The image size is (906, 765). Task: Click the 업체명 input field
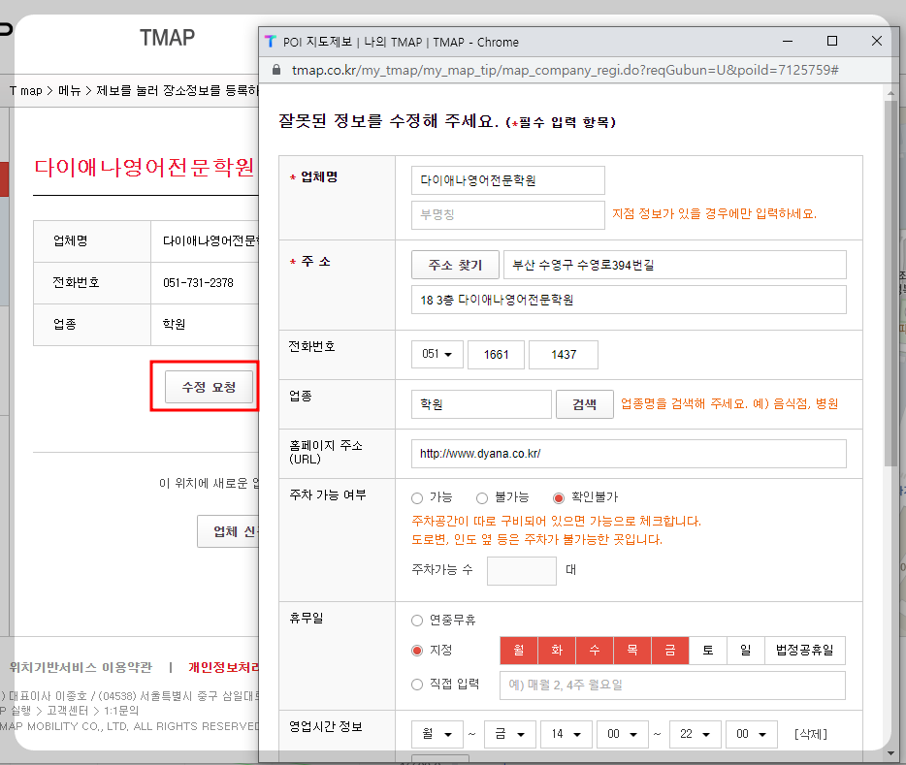508,180
